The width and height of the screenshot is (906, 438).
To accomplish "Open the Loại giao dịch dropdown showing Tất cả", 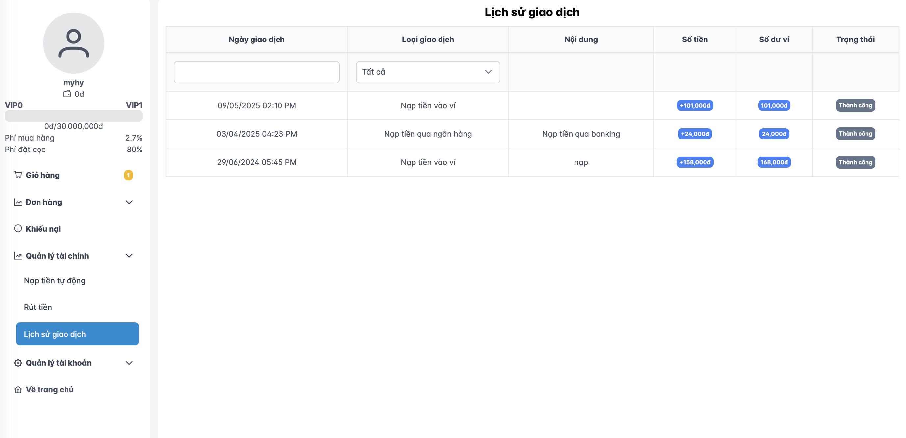I will tap(428, 72).
